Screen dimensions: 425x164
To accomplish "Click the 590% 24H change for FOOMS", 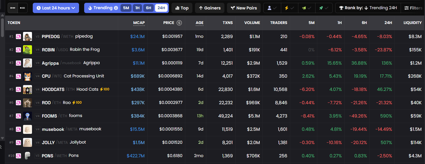I will pyautogui.click(x=386, y=116).
